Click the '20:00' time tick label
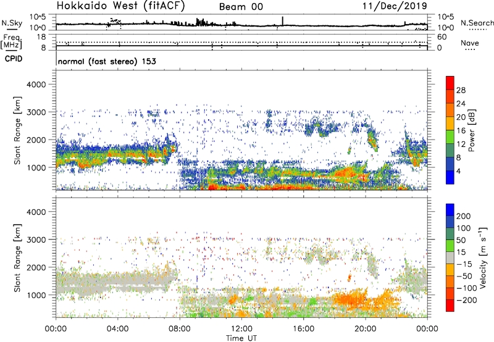 366,329
